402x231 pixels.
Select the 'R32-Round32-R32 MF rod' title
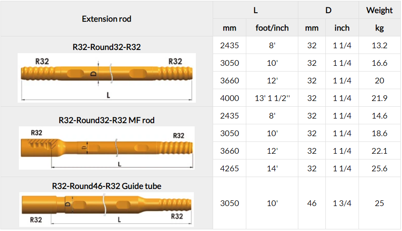click(x=107, y=120)
